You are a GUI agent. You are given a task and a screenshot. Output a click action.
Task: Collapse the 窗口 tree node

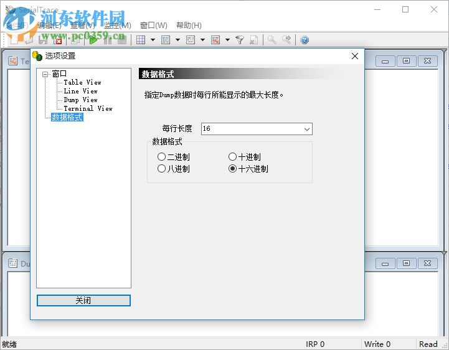[45, 75]
